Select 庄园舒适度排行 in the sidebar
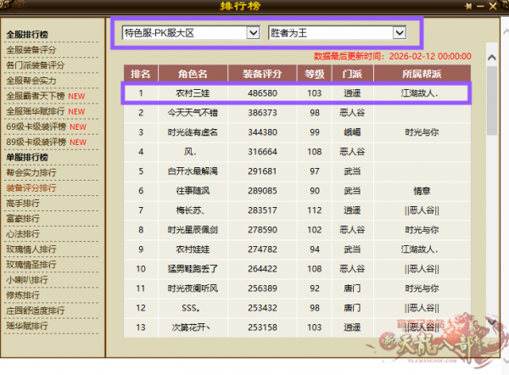Screen dimensions: 509x375 35,310
